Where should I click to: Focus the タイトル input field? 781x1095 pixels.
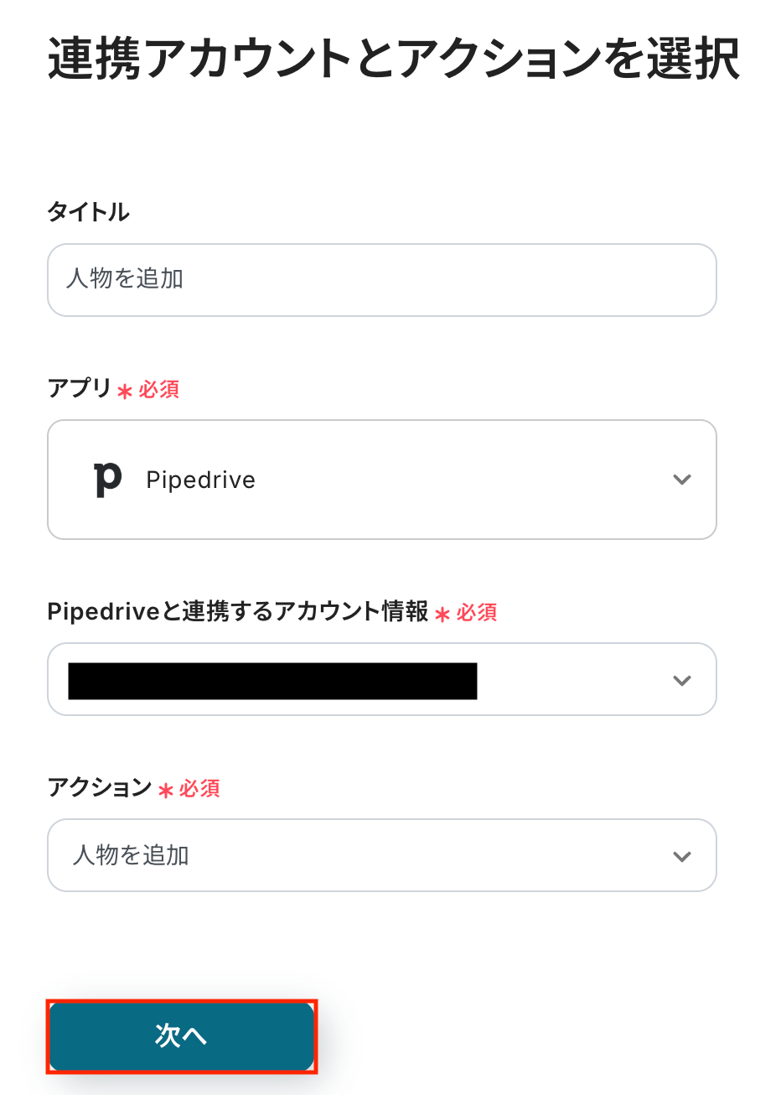click(x=382, y=280)
